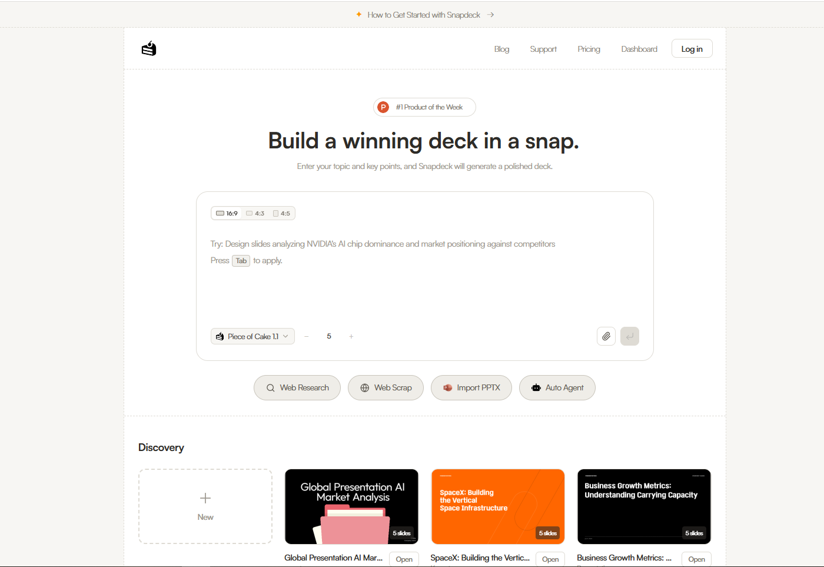Viewport: 824px width, 567px height.
Task: Click Open next to Business Growth Metrics
Action: click(697, 559)
